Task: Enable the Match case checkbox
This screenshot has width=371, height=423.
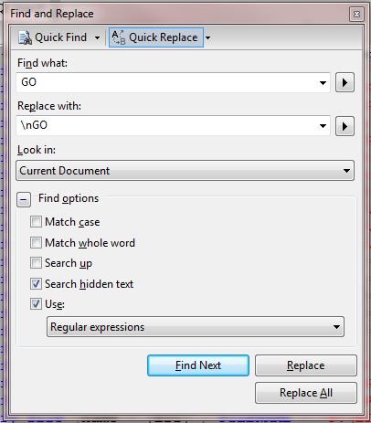Action: 36,222
